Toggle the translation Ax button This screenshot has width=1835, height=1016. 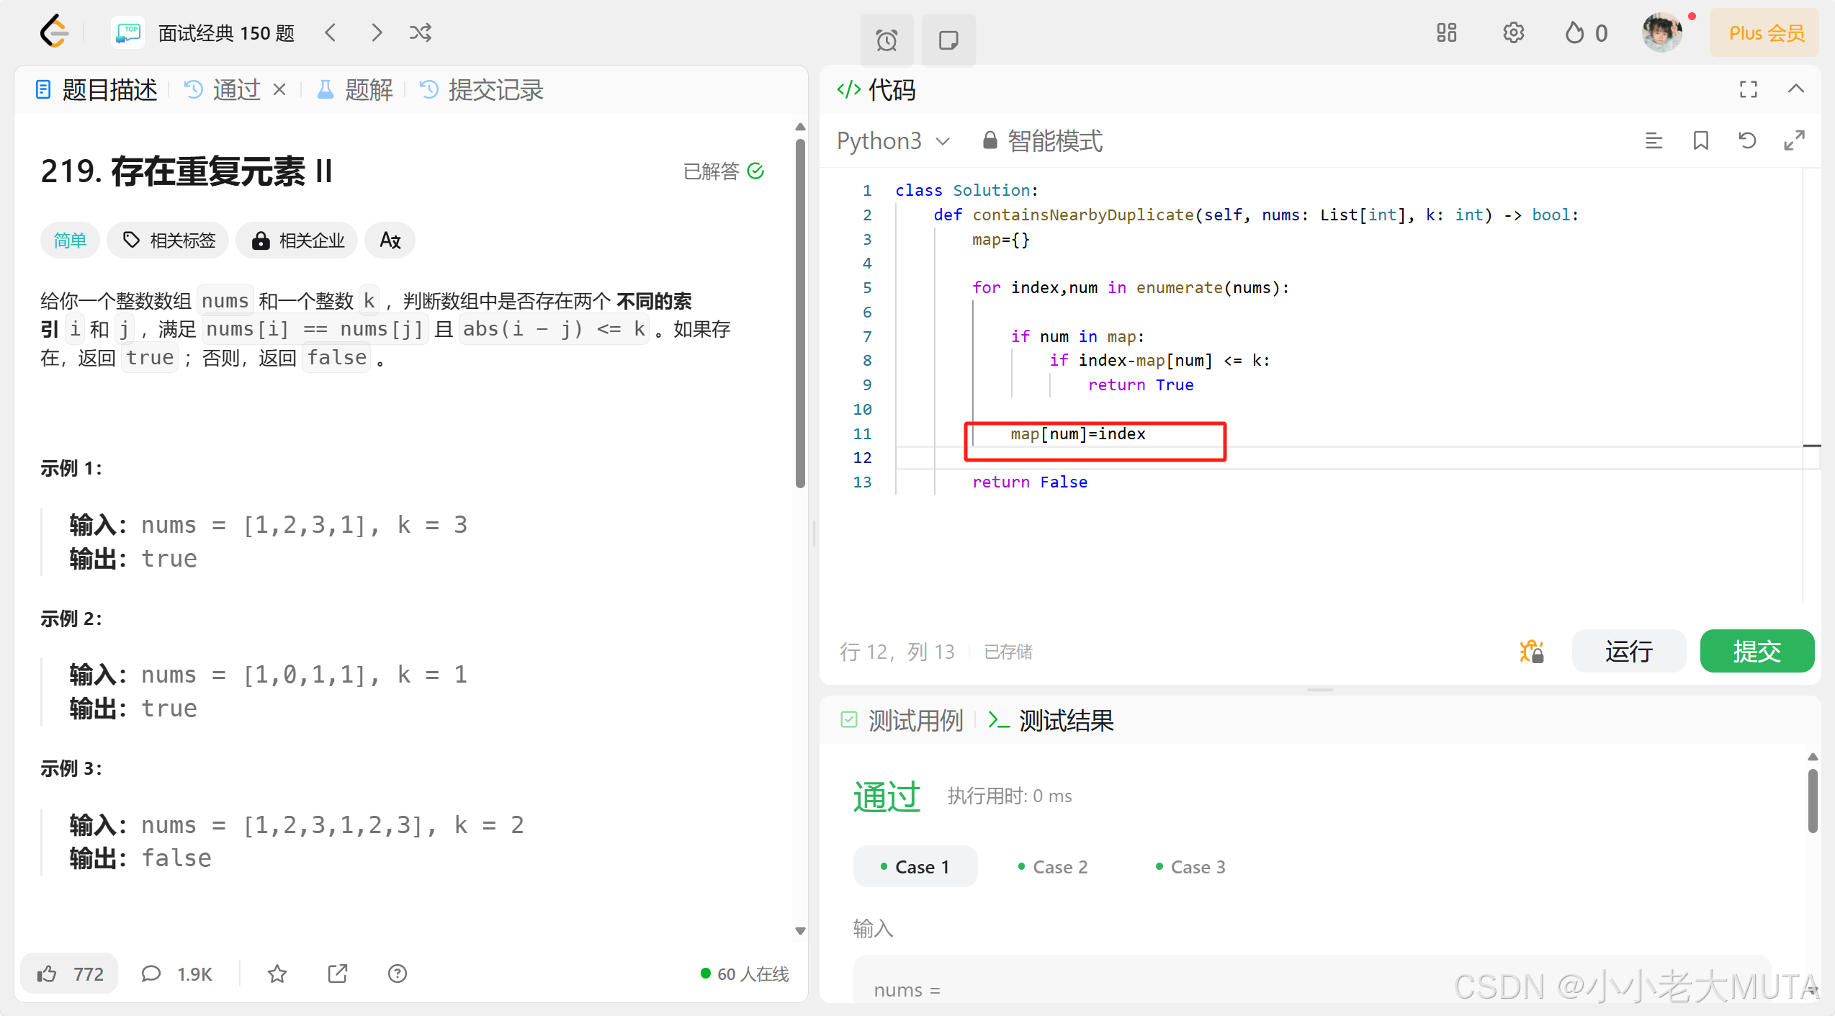[390, 240]
